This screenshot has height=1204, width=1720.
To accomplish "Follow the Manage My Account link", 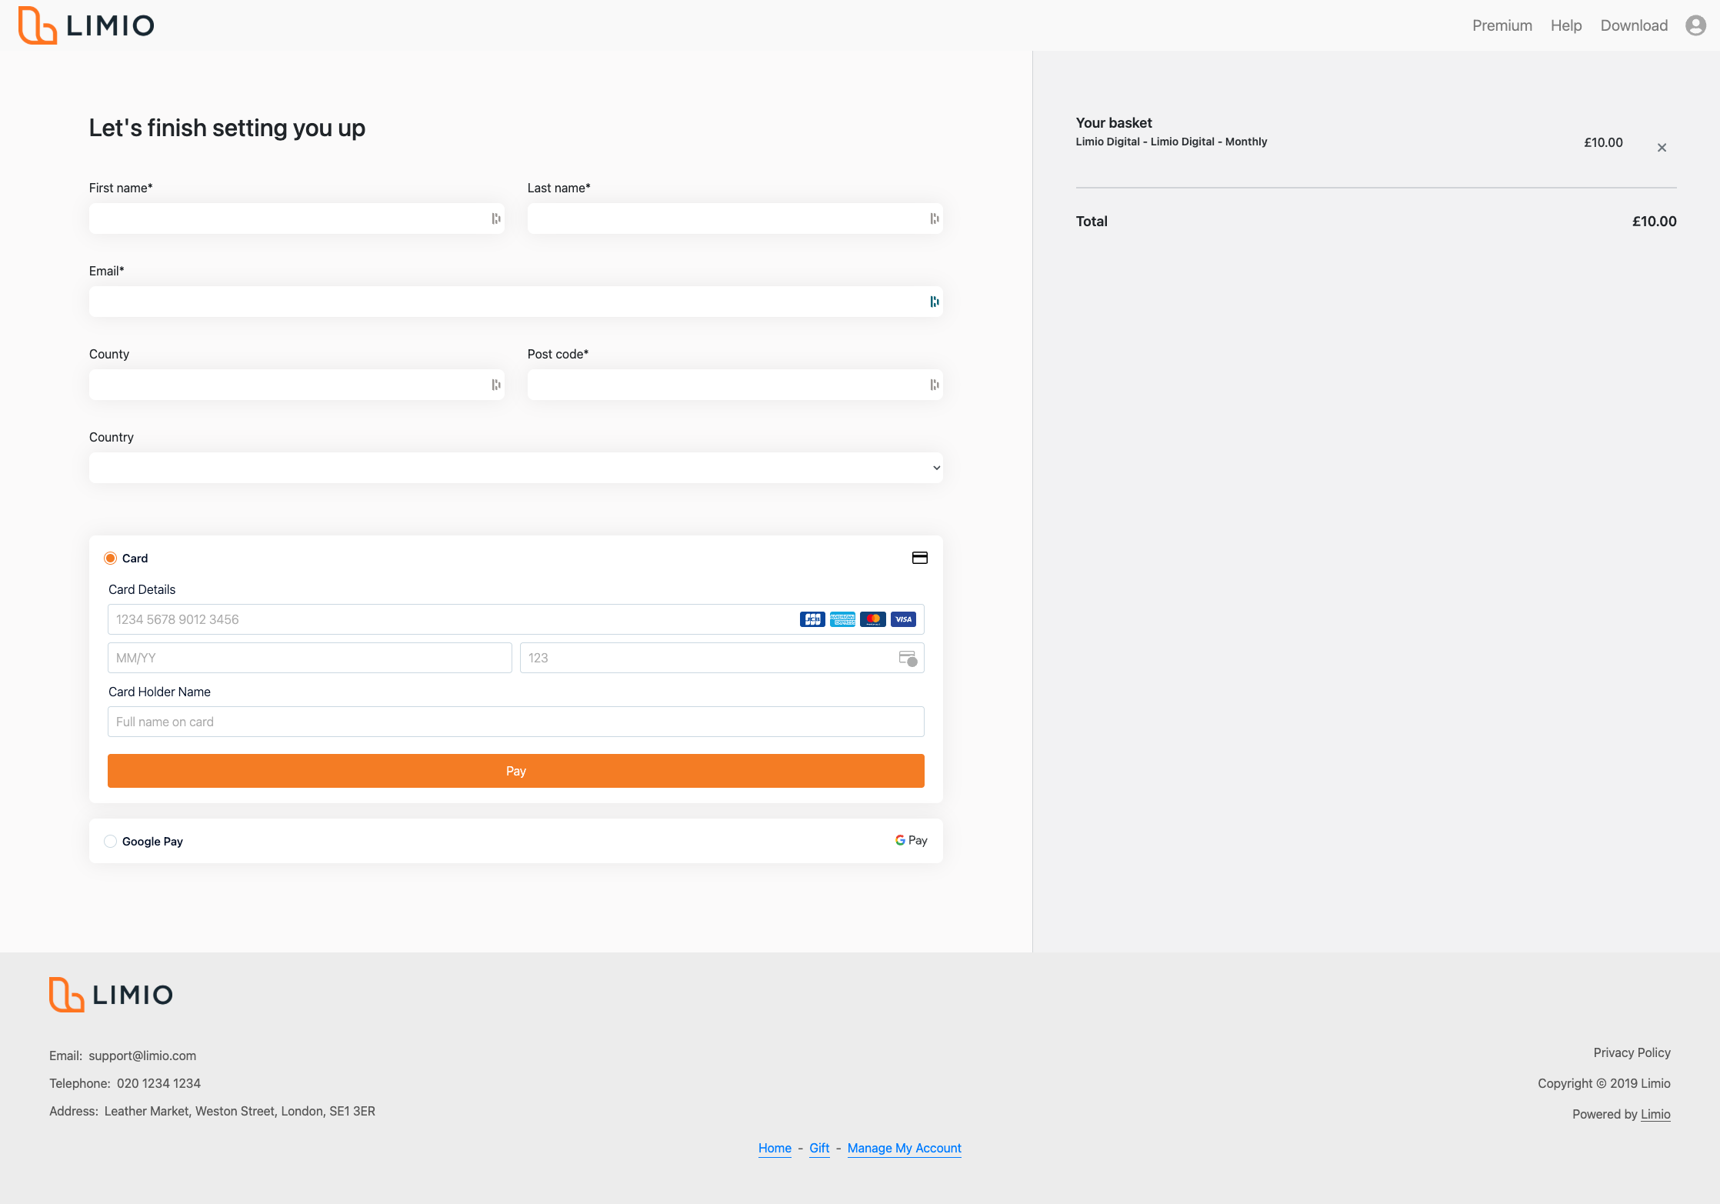I will tap(904, 1148).
